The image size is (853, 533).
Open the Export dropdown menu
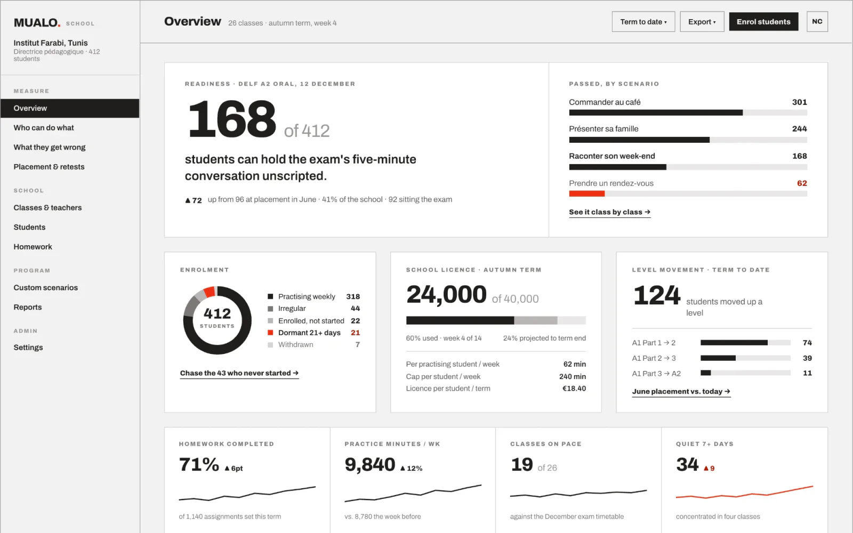[x=702, y=22]
